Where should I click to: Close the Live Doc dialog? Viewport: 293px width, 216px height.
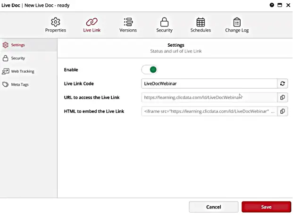288,5
